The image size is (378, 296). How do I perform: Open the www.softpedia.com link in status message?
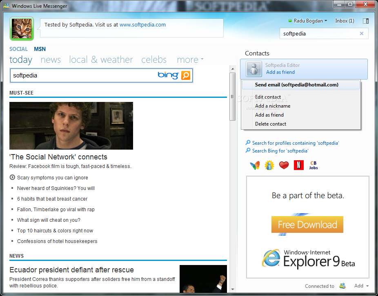pos(142,24)
